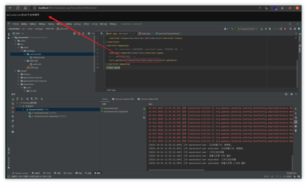Open the Tomcat Localhost 日志 tab

point(123,99)
